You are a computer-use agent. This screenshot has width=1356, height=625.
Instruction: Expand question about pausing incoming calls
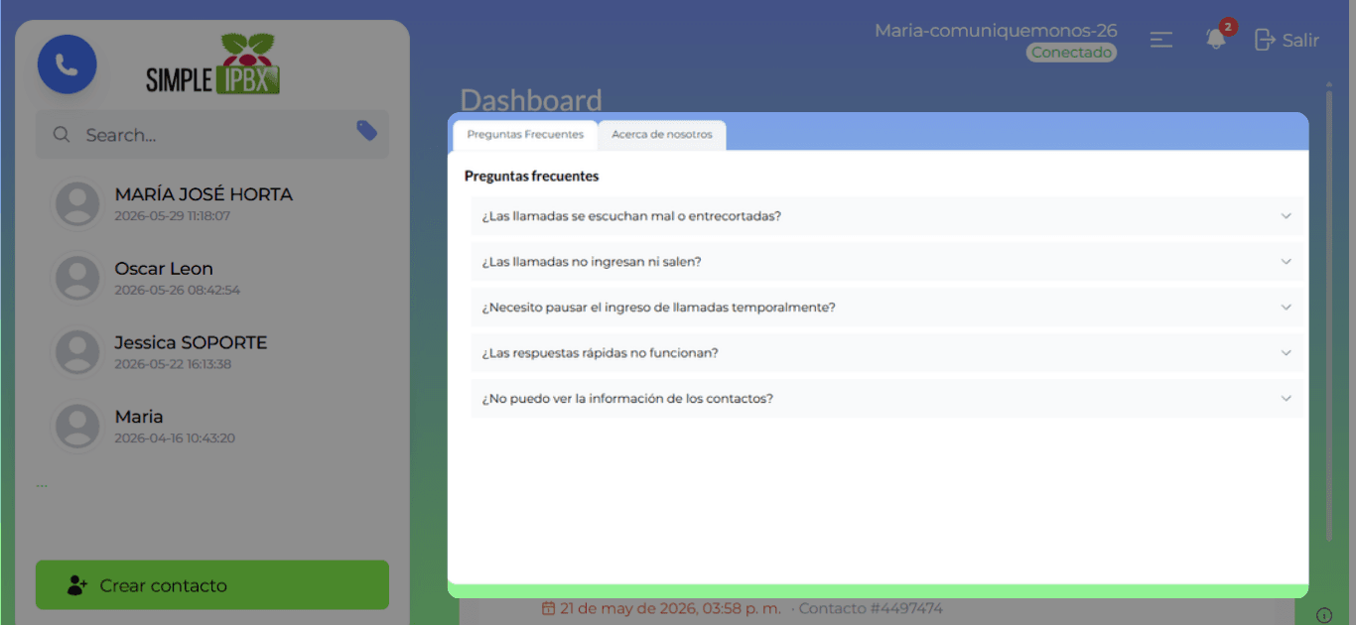pyautogui.click(x=887, y=308)
